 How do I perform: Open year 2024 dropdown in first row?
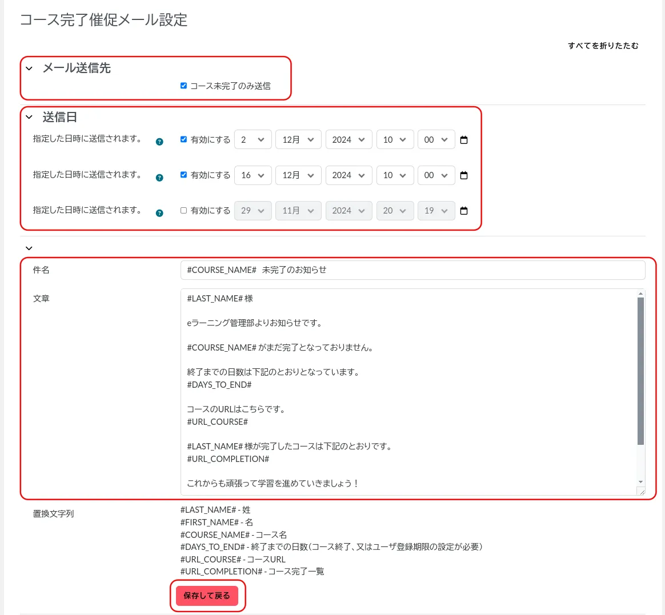coord(348,140)
